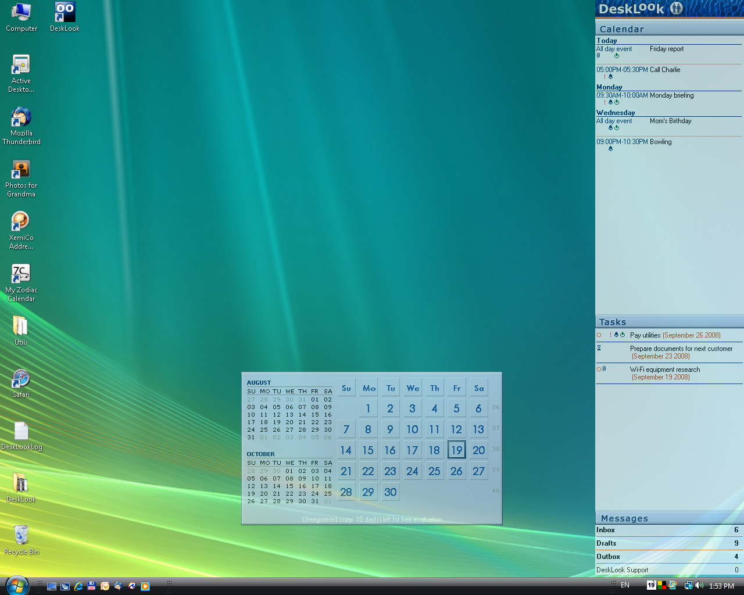The width and height of the screenshot is (744, 595).
Task: Click the reminder bell under Call Charlie
Action: tap(610, 77)
